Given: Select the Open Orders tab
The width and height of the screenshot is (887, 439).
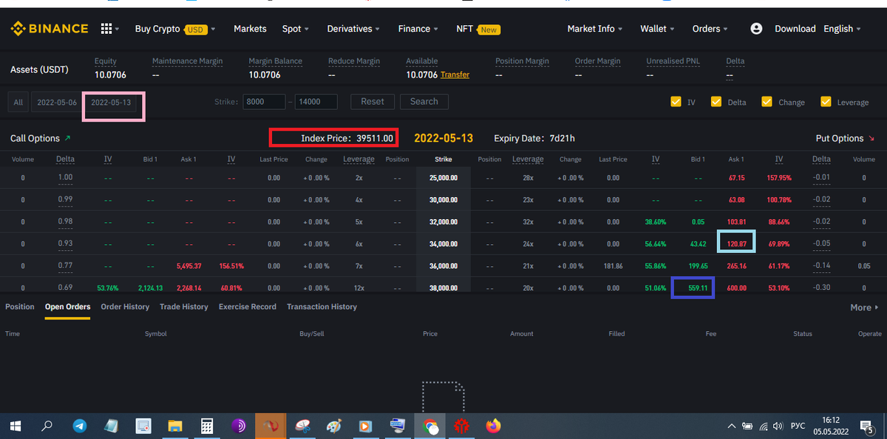Looking at the screenshot, I should (x=68, y=307).
